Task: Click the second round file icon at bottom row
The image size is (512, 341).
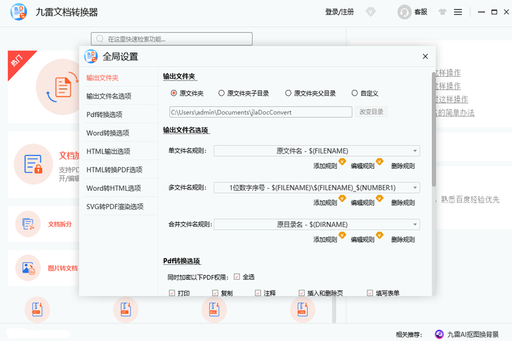Action: (x=125, y=310)
